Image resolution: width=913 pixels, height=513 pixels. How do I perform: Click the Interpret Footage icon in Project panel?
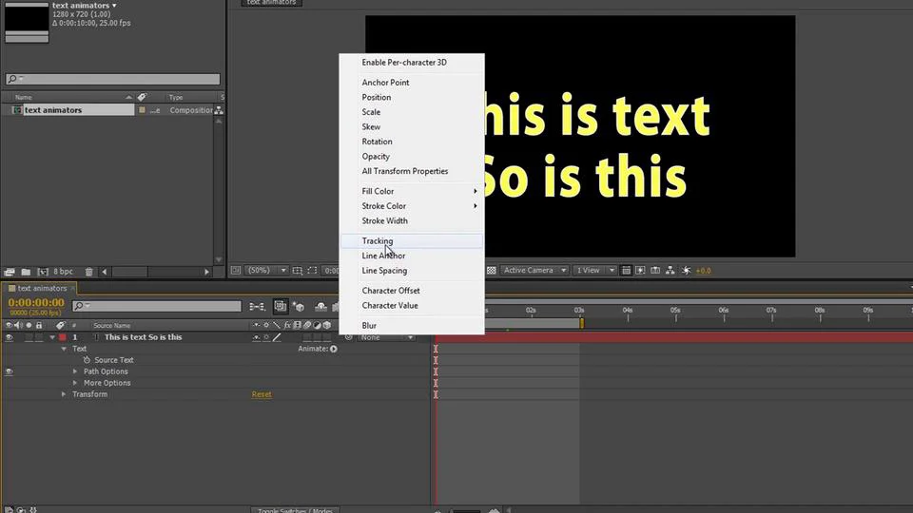(x=10, y=272)
